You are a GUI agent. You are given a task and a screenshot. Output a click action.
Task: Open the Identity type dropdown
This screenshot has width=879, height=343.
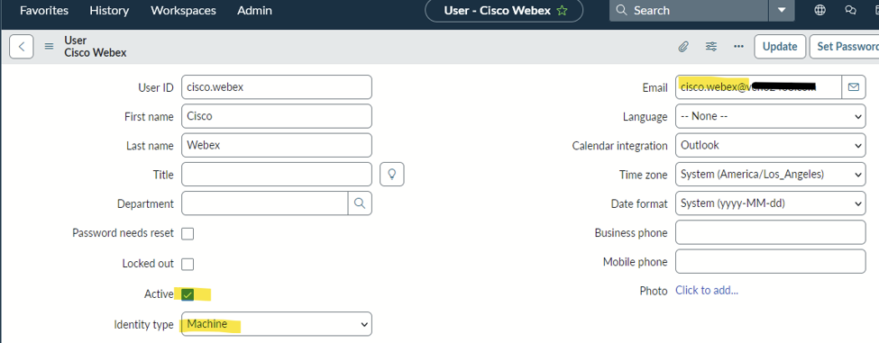pos(277,324)
